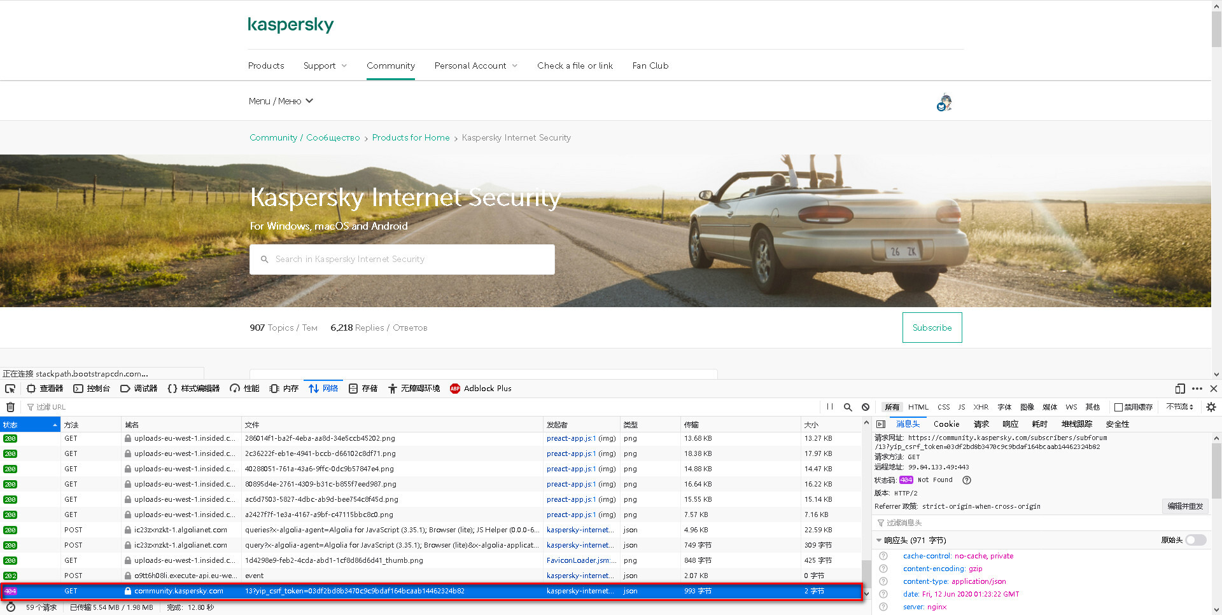Filter requests by CSS
This screenshot has height=615, width=1222.
944,407
